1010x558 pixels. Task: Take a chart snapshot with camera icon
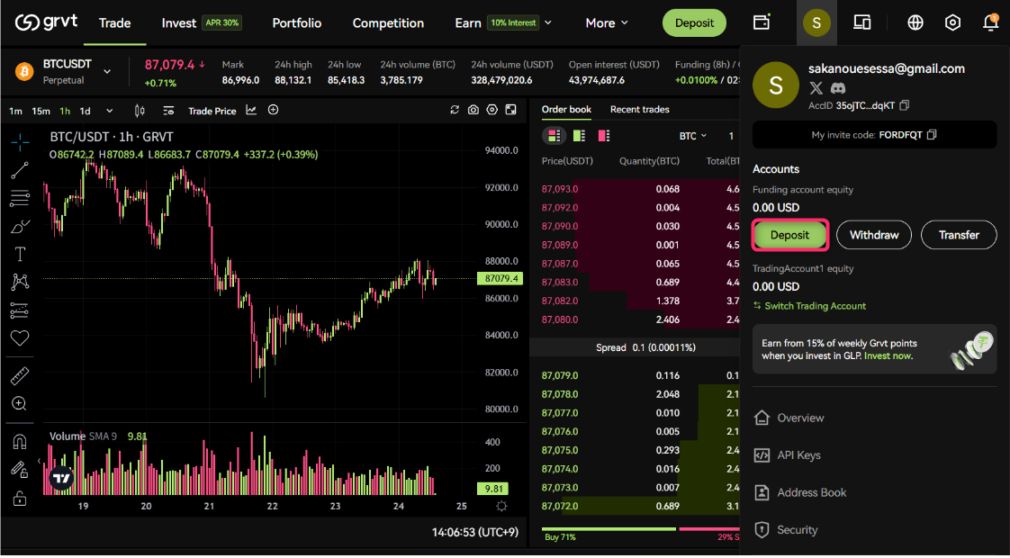click(x=473, y=110)
